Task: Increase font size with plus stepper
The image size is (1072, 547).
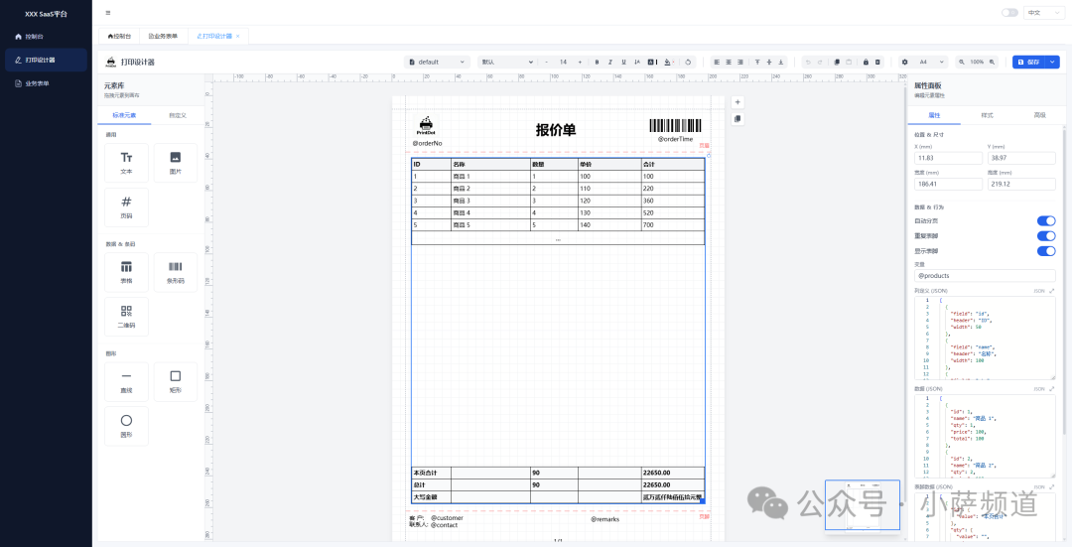Action: point(580,63)
